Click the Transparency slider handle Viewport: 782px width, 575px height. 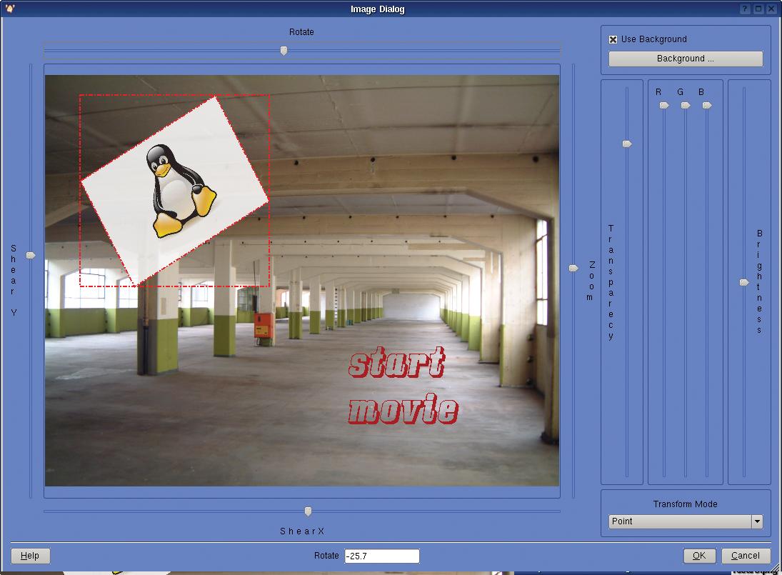pos(627,144)
